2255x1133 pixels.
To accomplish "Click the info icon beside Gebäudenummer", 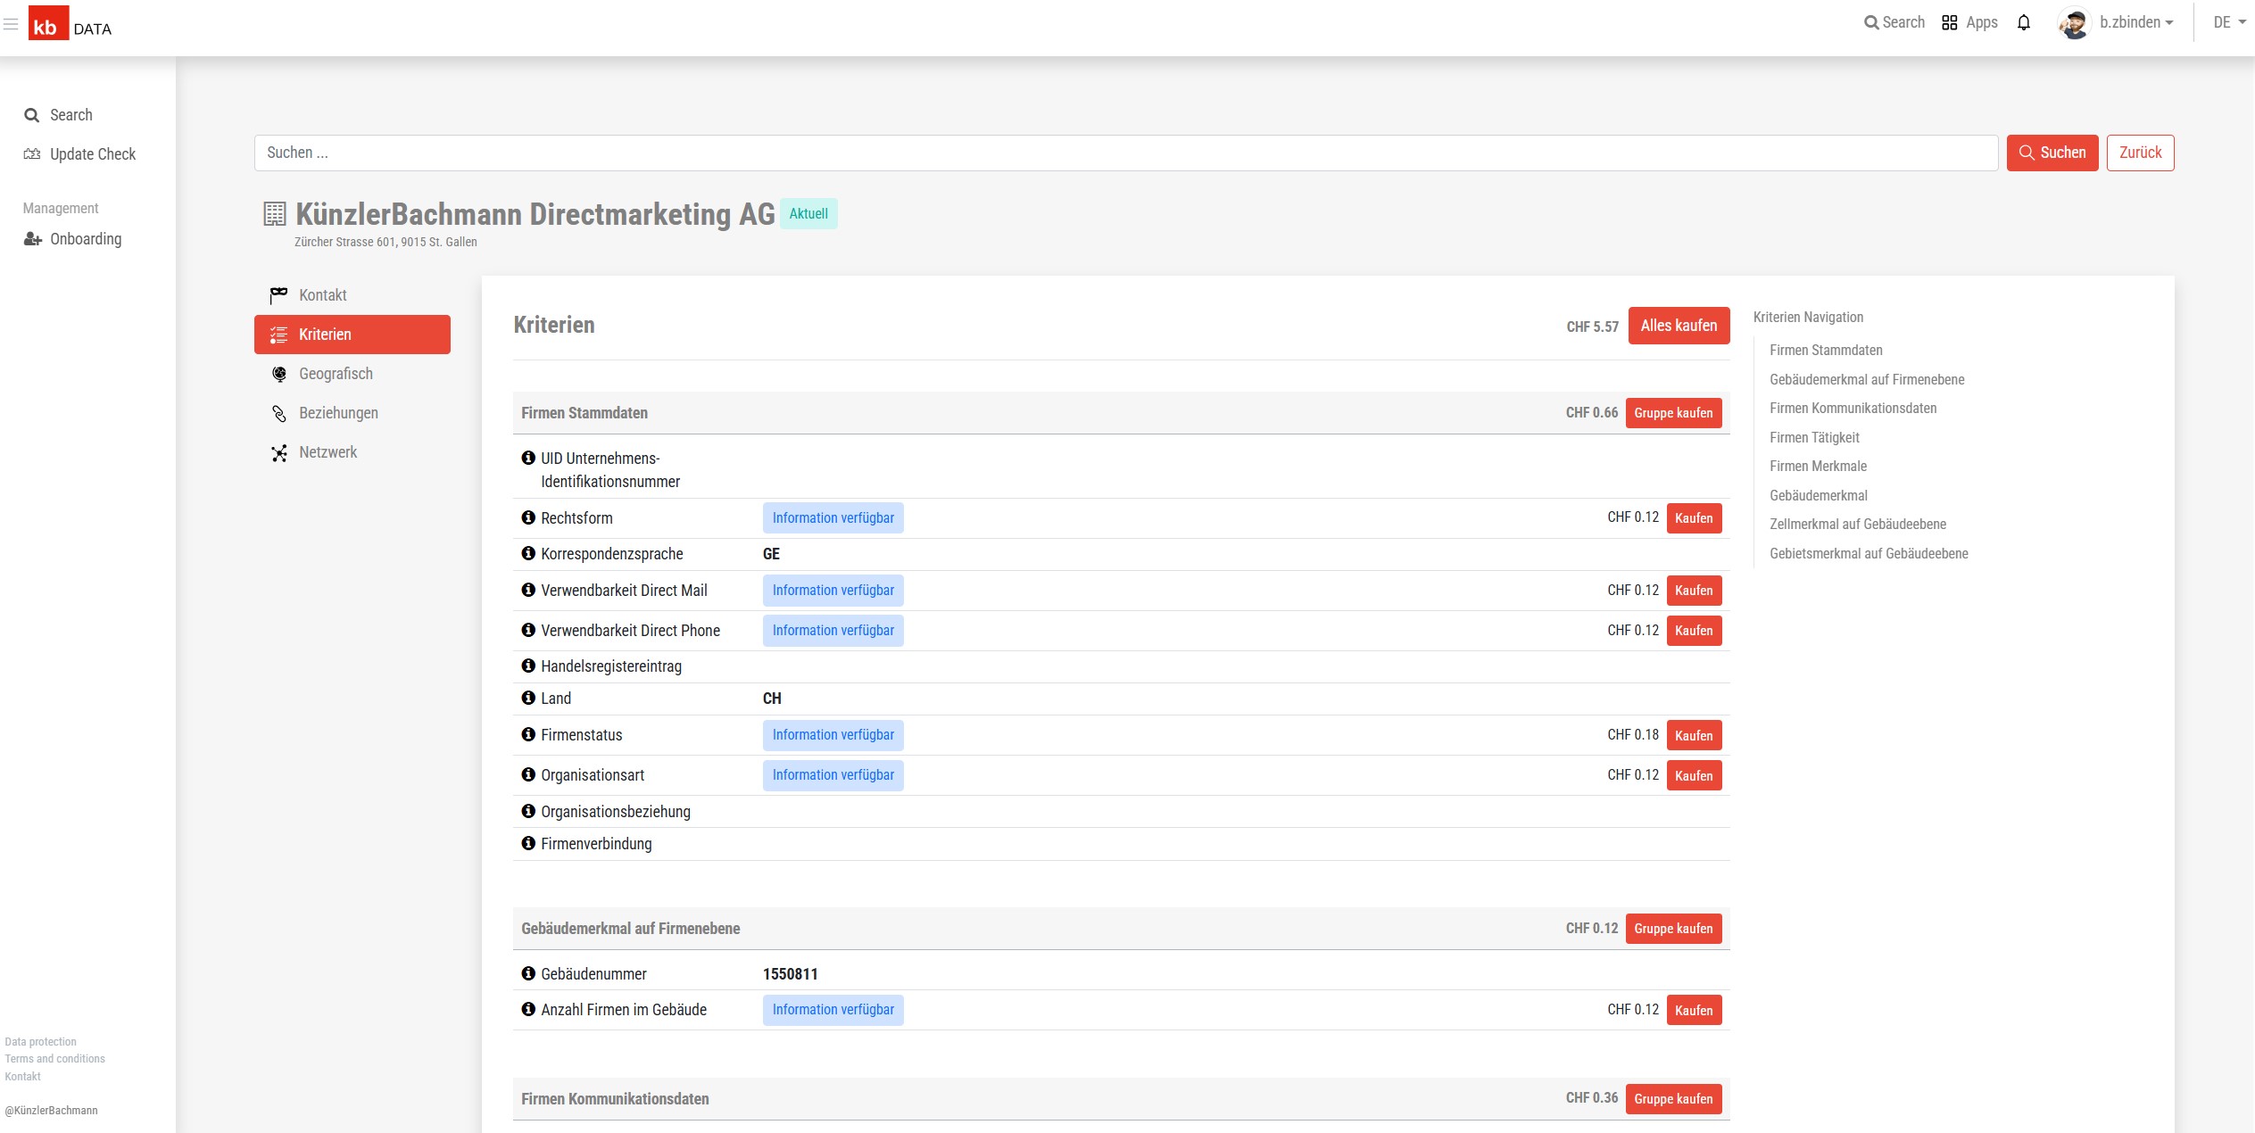I will [528, 973].
